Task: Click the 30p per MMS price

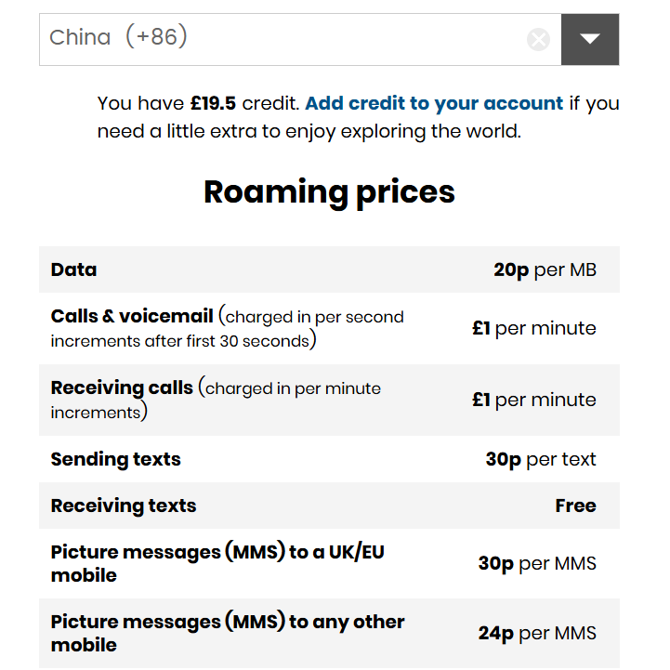Action: coord(537,563)
